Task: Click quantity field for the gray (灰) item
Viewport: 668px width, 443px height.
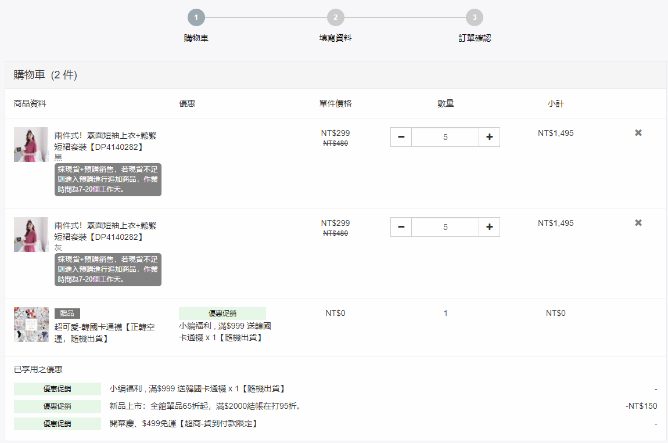Action: tap(445, 227)
